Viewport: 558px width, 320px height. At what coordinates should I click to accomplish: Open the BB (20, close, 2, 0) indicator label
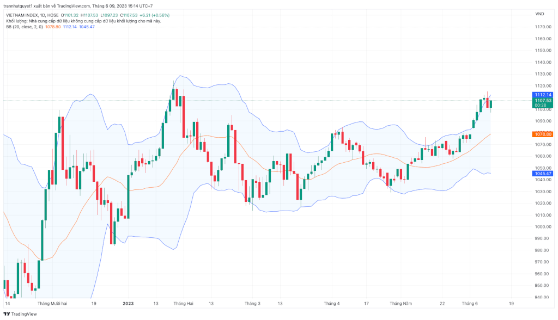pyautogui.click(x=25, y=27)
